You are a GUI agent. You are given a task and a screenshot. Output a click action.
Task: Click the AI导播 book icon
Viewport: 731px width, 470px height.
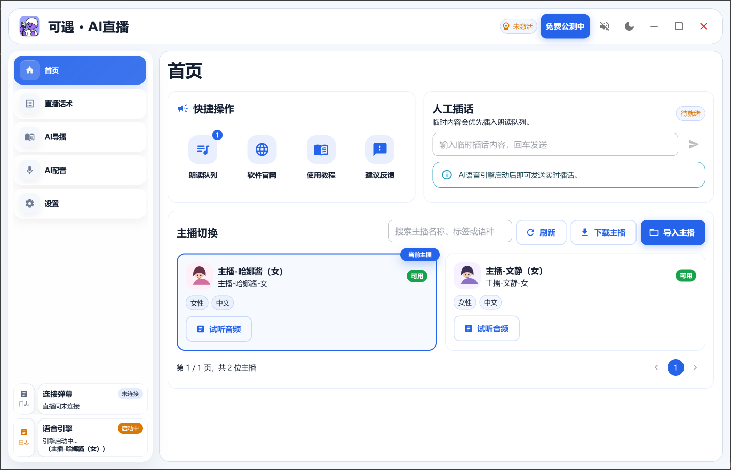(x=30, y=137)
